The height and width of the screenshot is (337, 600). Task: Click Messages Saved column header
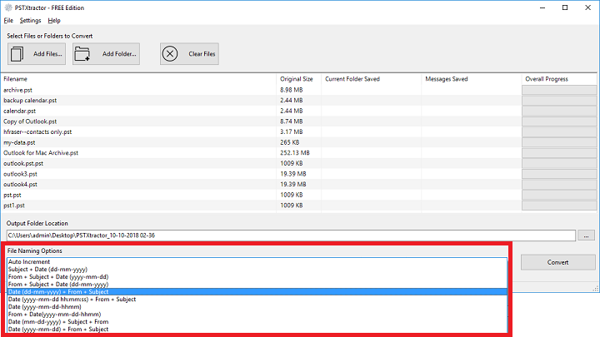(471, 79)
